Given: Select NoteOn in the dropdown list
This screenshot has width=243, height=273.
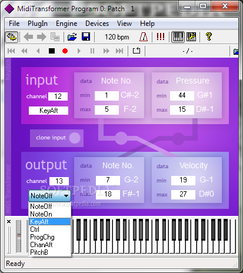Looking at the screenshot, I should click(50, 214).
